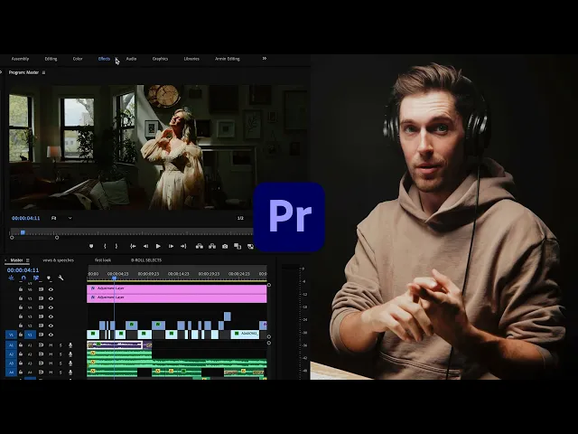This screenshot has width=578, height=434.
Task: Enable voice-over record on track A3
Action: pos(70,363)
